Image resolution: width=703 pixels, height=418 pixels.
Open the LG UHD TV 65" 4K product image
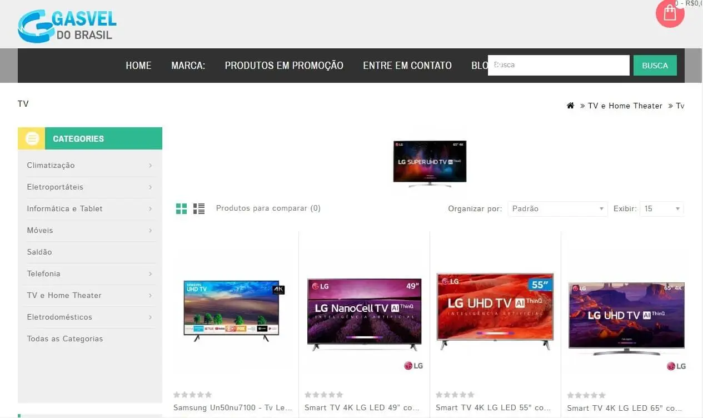click(626, 319)
